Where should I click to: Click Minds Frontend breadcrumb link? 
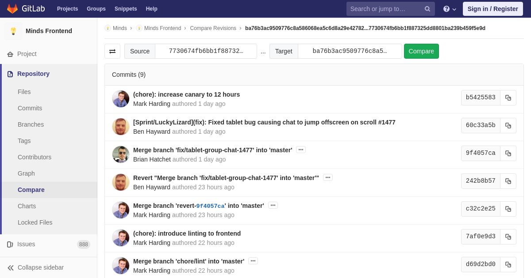pos(162,28)
